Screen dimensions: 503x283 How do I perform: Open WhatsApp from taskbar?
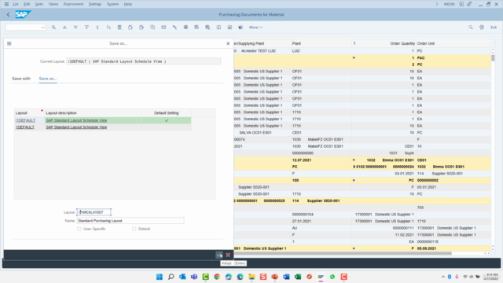(332, 277)
